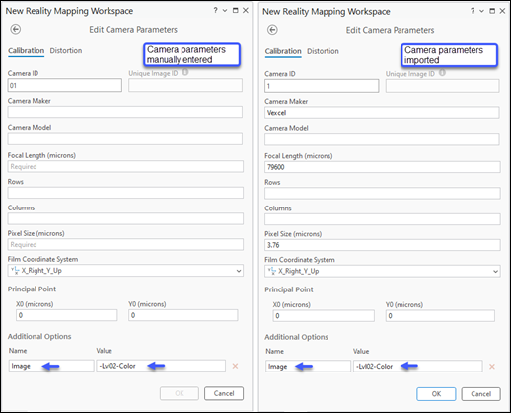Screen dimensions: 511x413
Task: Expand Film Coordinate System dropdown, left pane
Action: [x=239, y=271]
